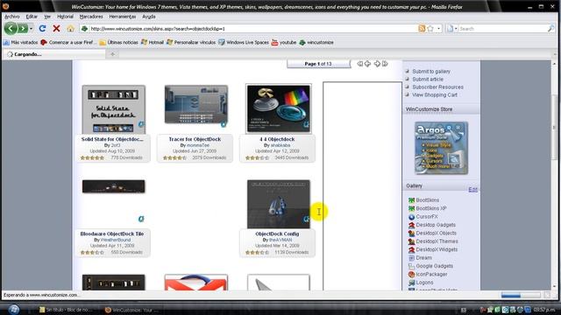The height and width of the screenshot is (315, 561).
Task: Open the search engine selector dropdown
Action: point(452,29)
